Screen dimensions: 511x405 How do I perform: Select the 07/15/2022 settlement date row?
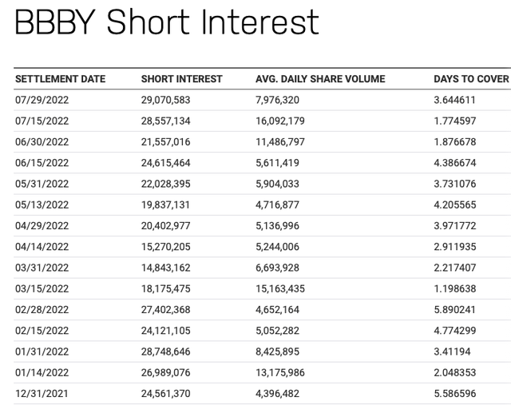pyautogui.click(x=42, y=121)
